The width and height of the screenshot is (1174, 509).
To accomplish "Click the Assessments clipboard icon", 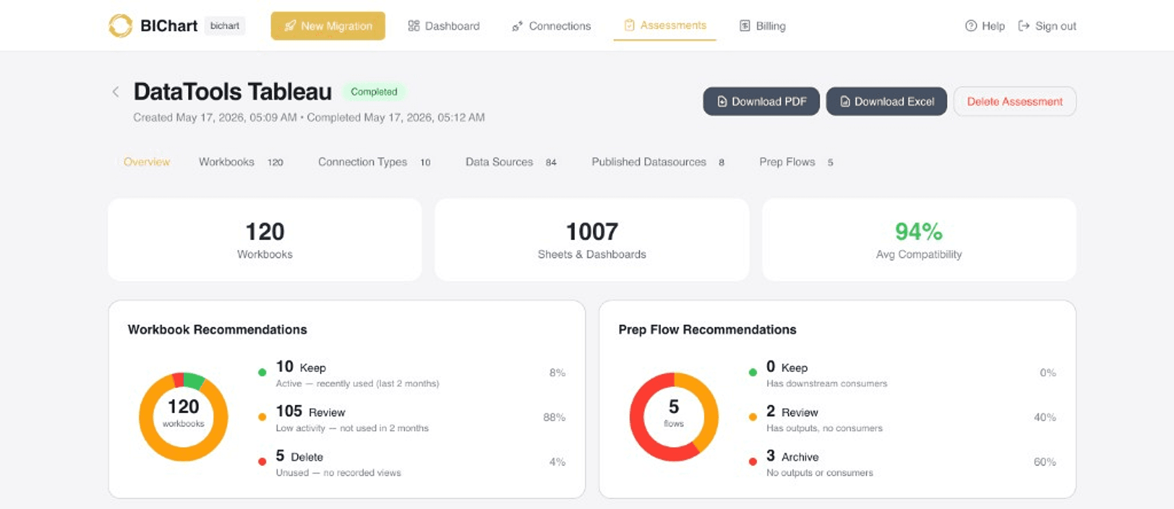I will [629, 25].
